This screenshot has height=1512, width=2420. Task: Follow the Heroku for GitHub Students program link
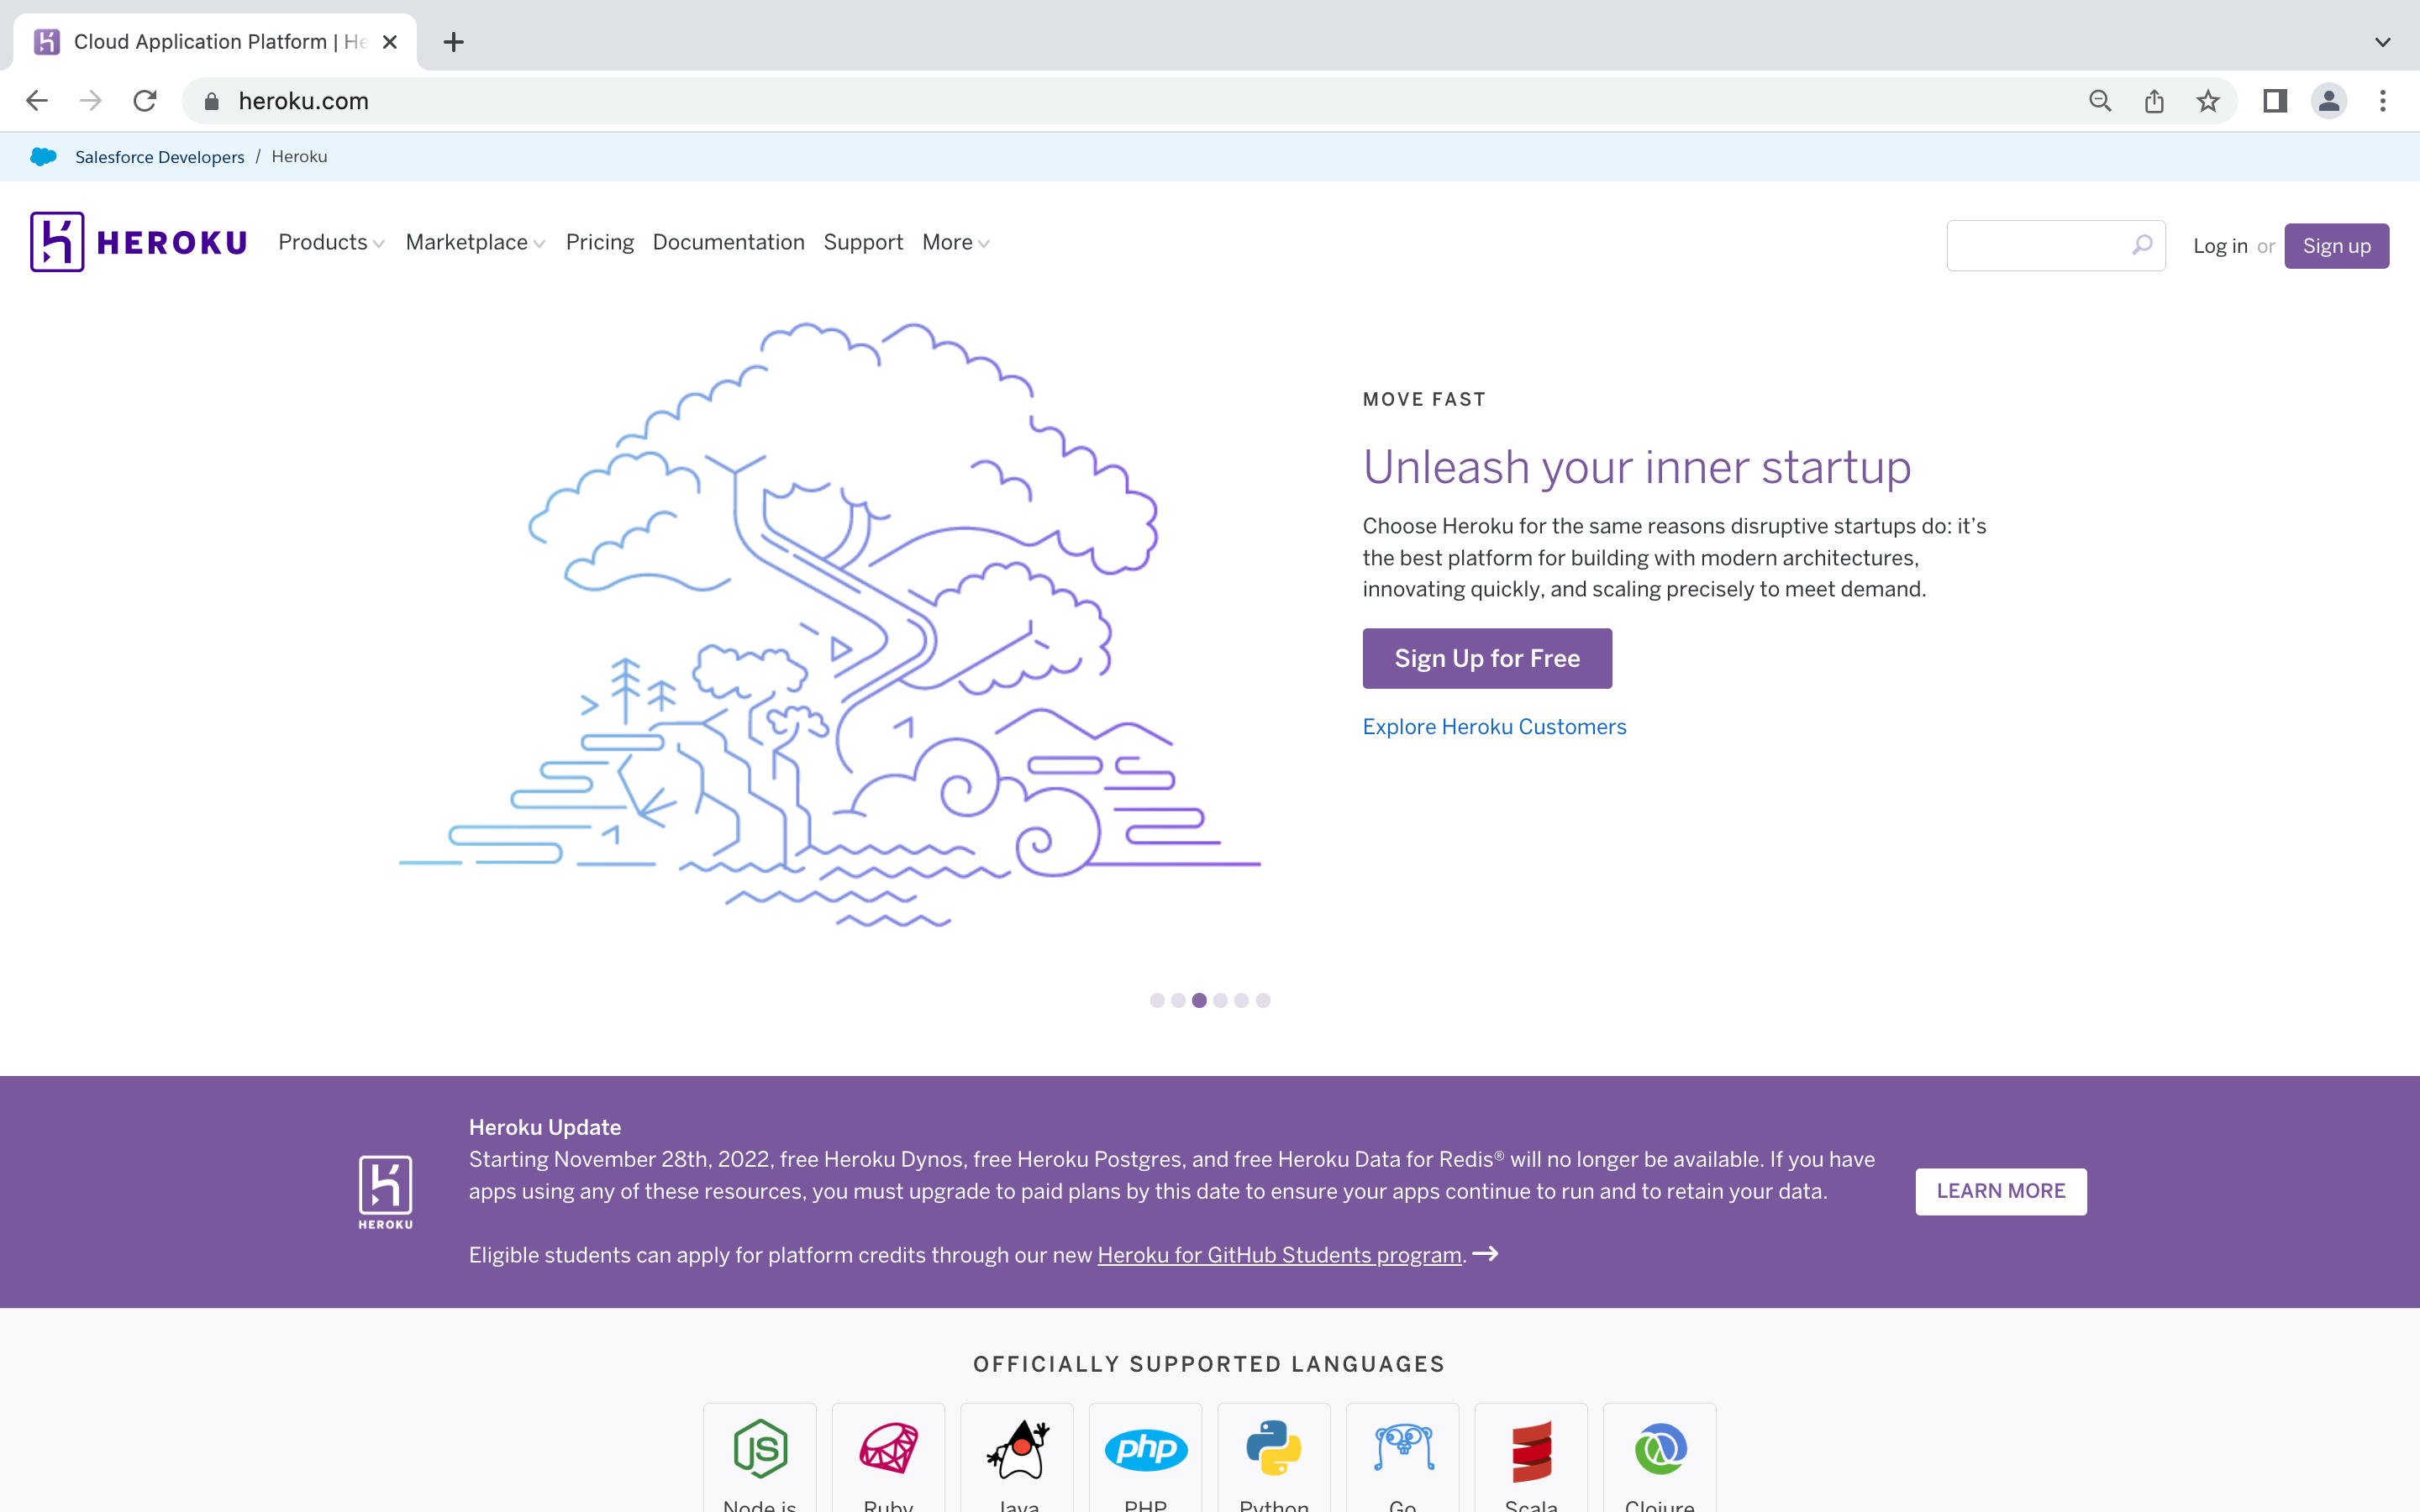(1279, 1255)
